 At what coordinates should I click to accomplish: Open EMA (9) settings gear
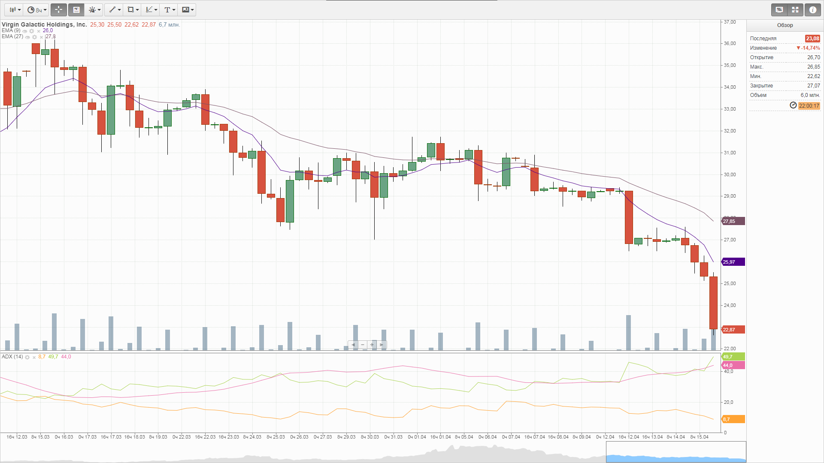[x=32, y=31]
